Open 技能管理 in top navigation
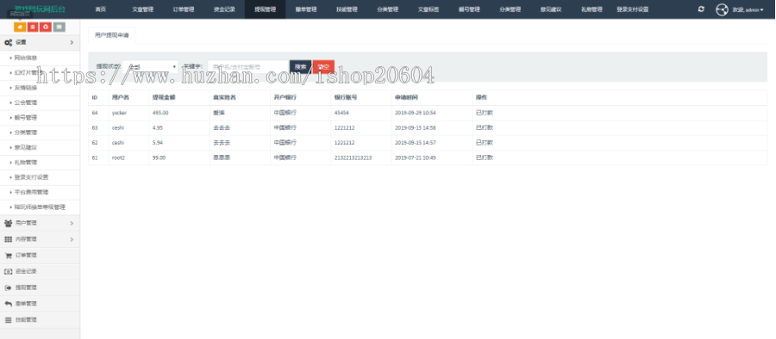776x339 pixels. [x=347, y=9]
